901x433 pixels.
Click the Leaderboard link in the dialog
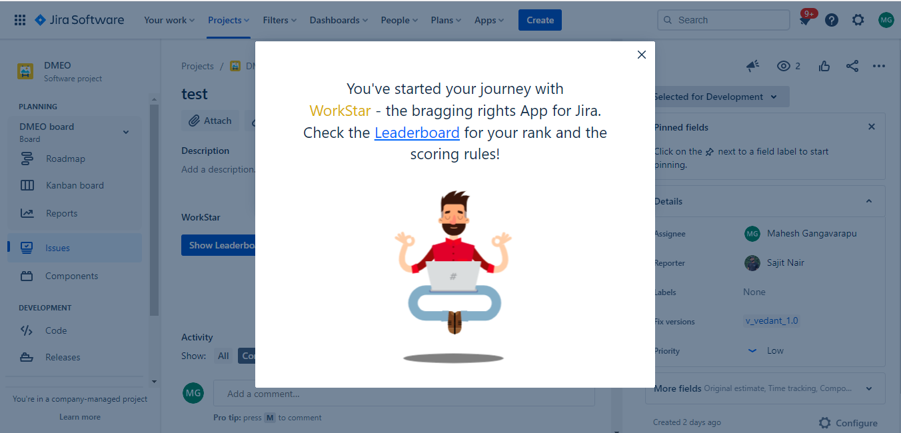tap(417, 133)
